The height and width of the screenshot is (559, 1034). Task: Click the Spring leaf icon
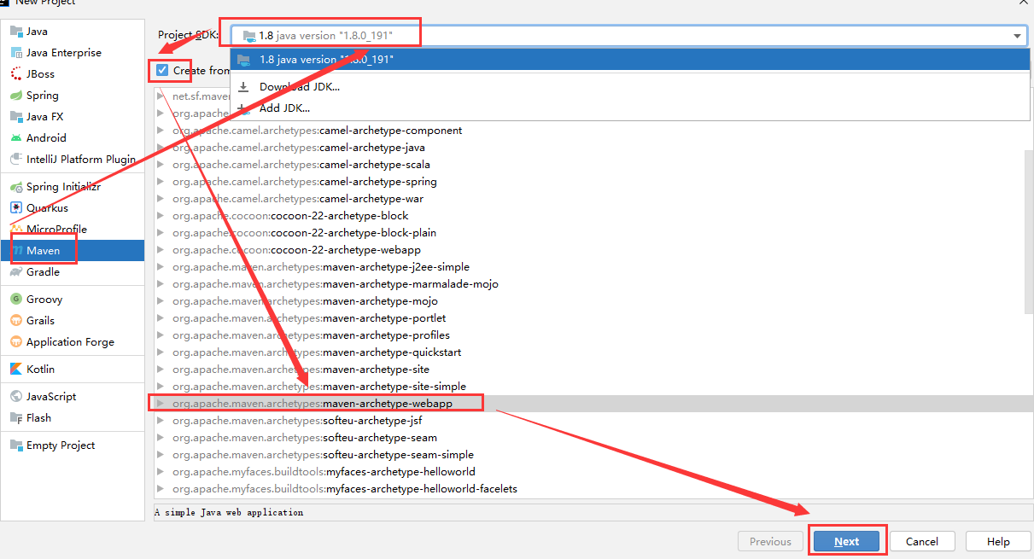click(16, 96)
